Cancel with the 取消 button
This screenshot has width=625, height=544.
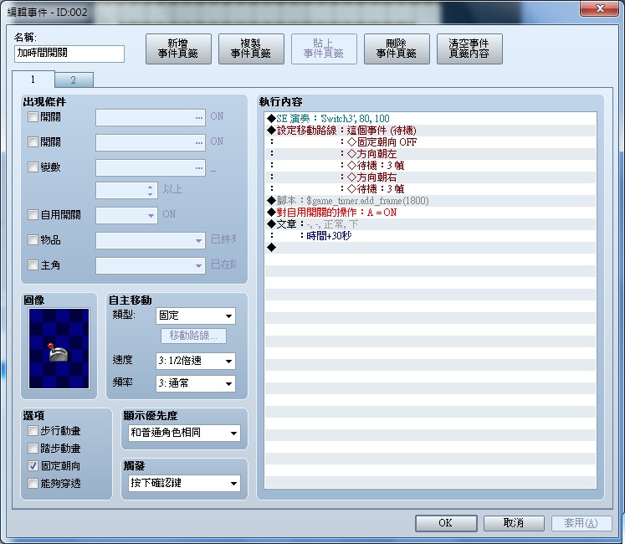tap(514, 523)
